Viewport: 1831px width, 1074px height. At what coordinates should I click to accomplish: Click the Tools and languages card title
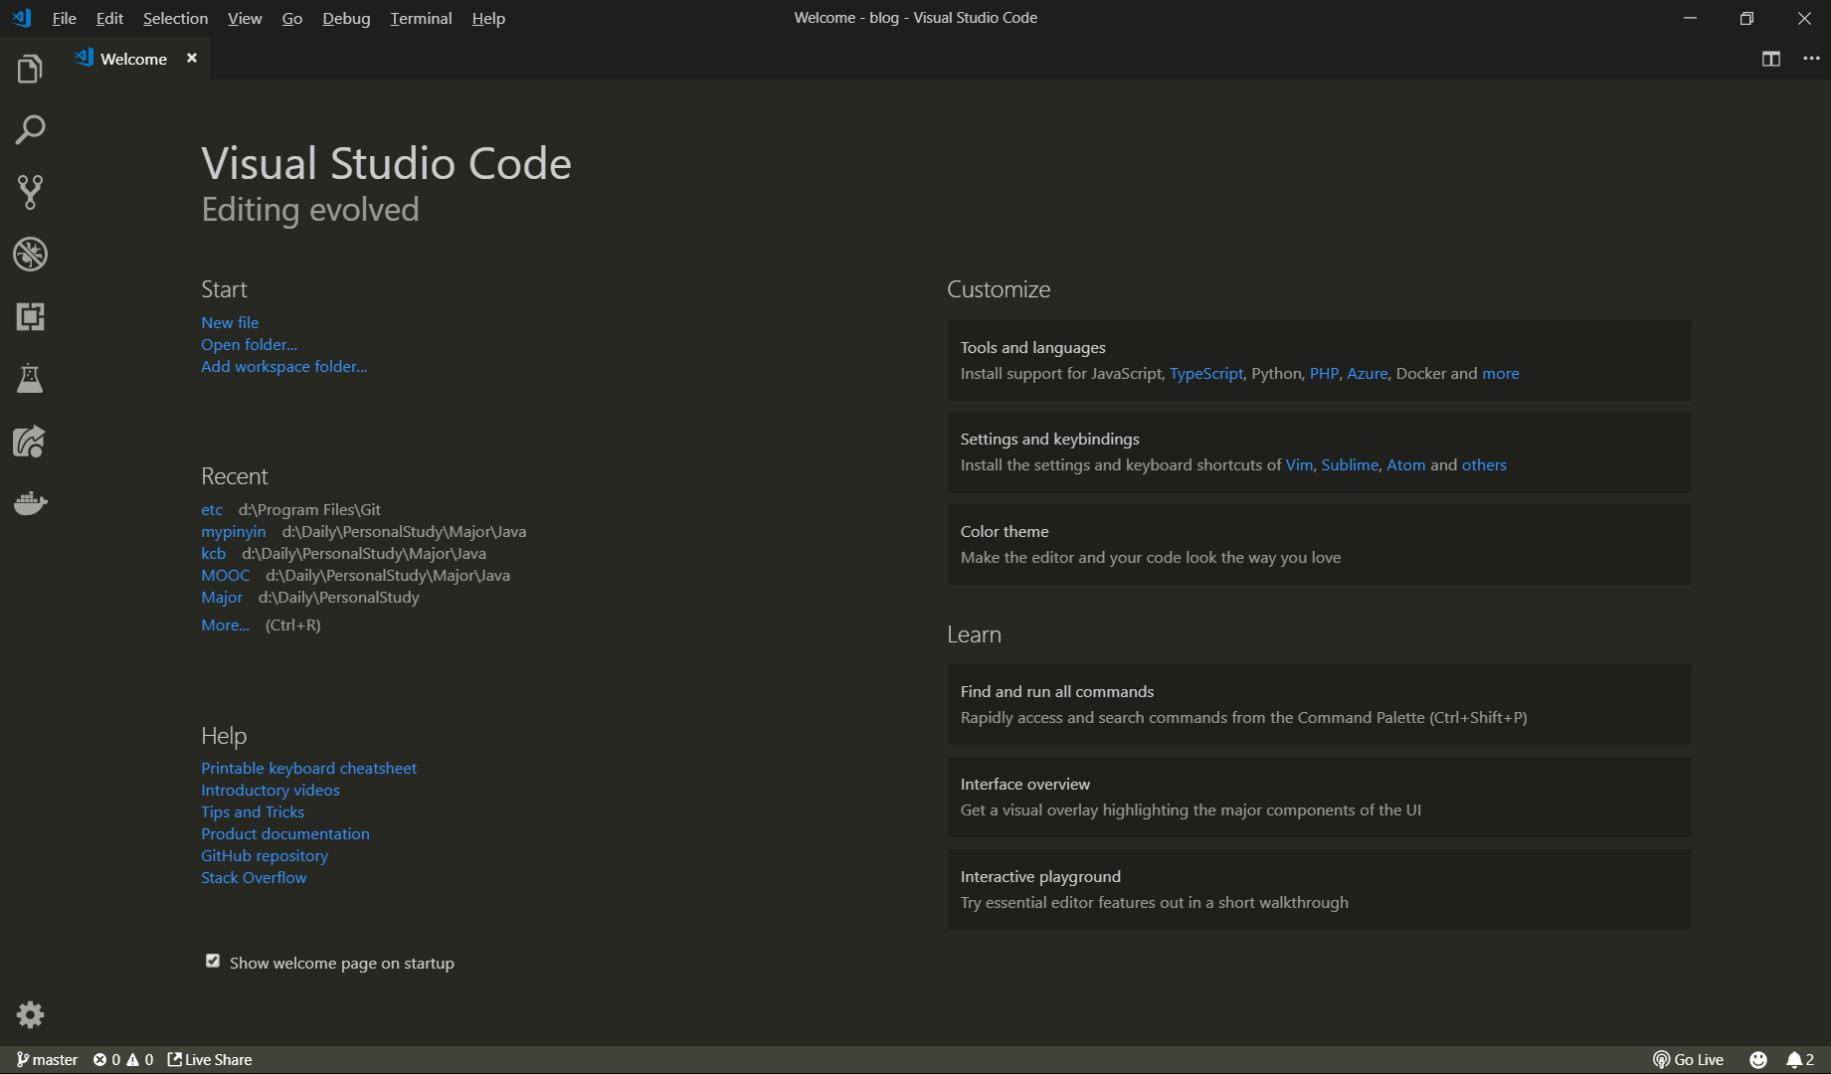tap(1032, 347)
